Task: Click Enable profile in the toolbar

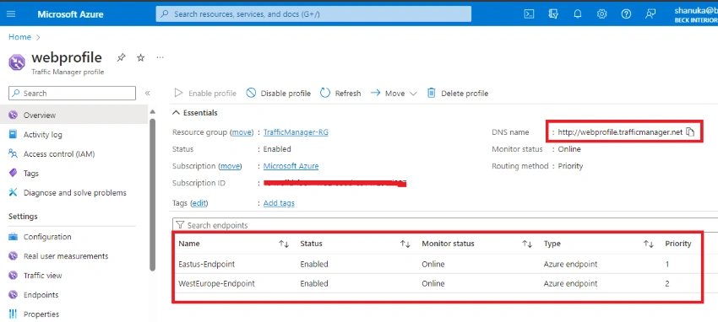Action: [205, 94]
